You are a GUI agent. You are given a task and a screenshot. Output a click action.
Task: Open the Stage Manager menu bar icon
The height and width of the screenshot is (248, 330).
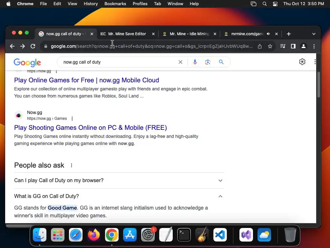253,4
